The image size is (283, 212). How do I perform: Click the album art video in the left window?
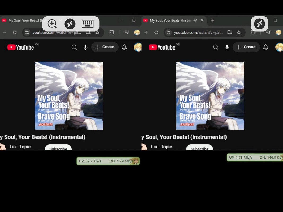tap(69, 96)
